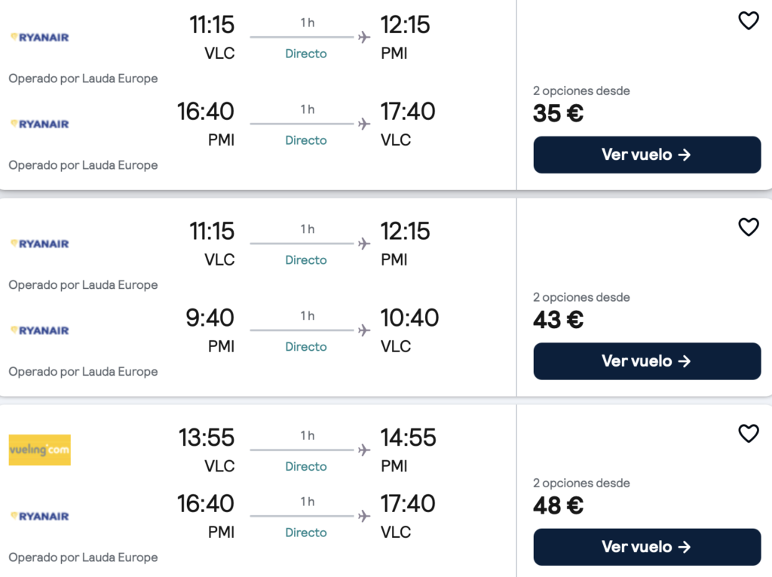The width and height of the screenshot is (772, 577).
Task: Click Ryanair logo on 9:40 PMI return flight
Action: 40,330
